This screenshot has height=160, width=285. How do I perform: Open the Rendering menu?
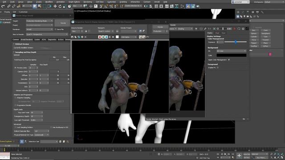pos(88,2)
